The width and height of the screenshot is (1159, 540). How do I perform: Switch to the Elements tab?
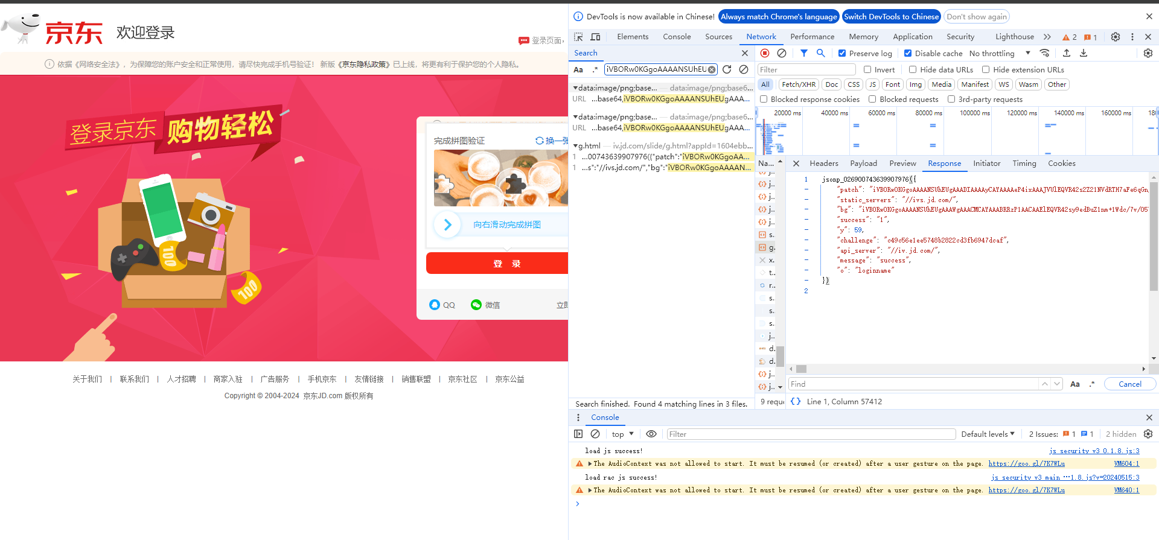[x=633, y=37]
